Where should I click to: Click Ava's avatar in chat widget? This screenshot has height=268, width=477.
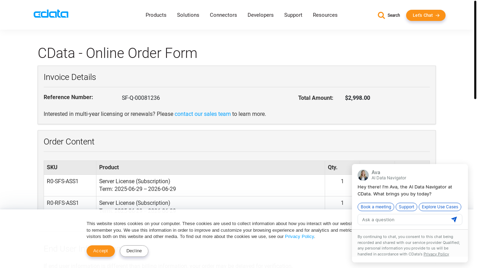point(363,175)
